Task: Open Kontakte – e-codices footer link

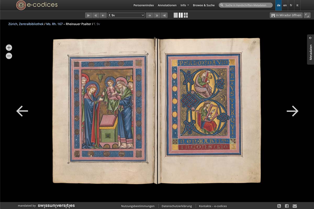Action: point(213,206)
